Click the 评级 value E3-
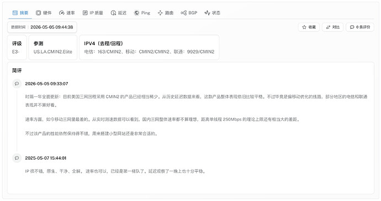Screen dimensions: 381x201 coord(16,52)
